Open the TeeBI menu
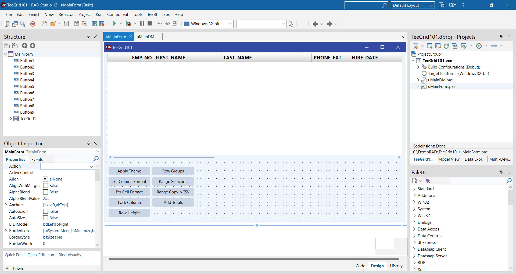Viewport: 516px width, 274px height. (x=152, y=15)
